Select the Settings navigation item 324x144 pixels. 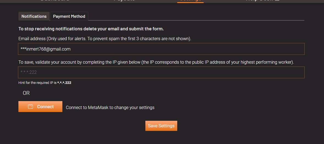coord(190,1)
